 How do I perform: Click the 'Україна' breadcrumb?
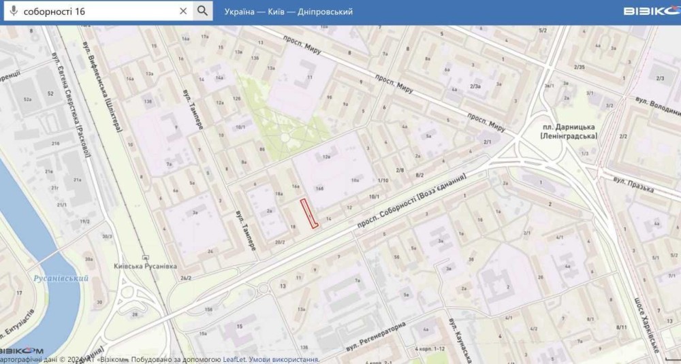click(x=239, y=12)
